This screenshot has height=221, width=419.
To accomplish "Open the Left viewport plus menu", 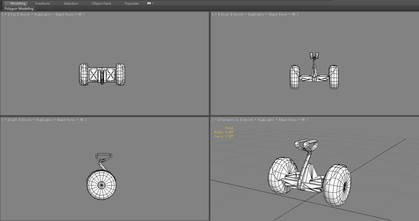I will (5, 120).
